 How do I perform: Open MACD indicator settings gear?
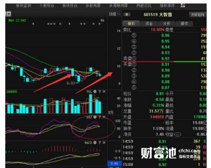tap(95, 143)
